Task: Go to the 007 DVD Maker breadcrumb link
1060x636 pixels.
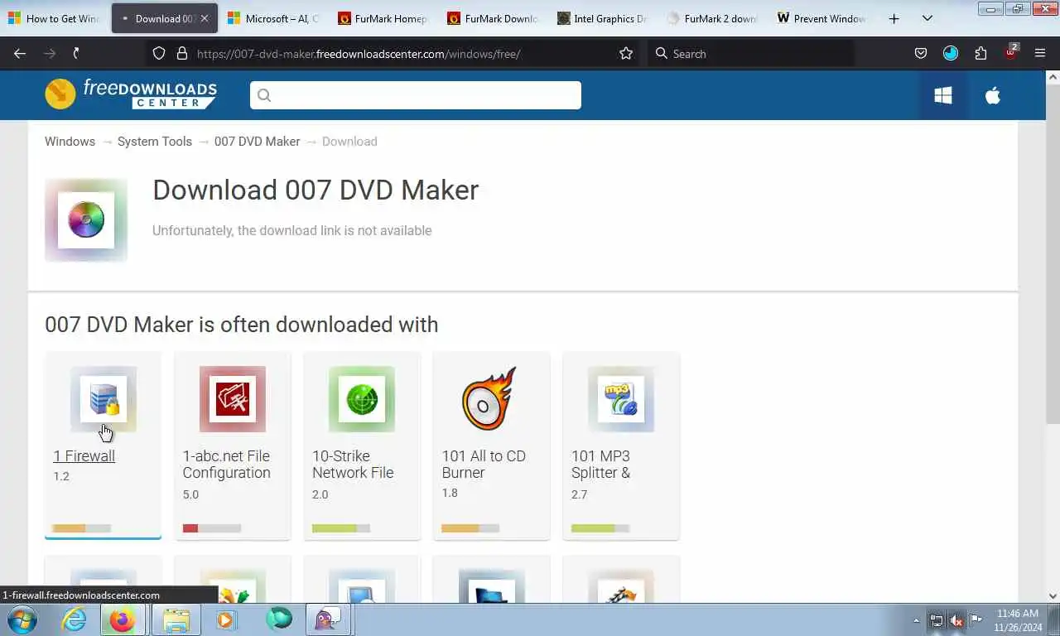Action: point(257,142)
